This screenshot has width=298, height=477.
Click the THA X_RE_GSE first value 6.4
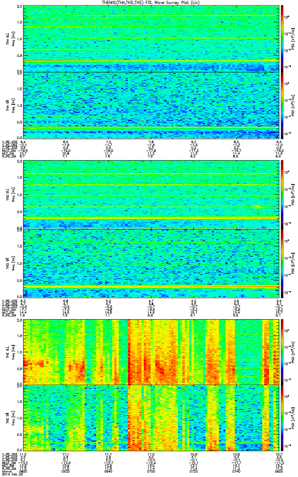pyautogui.click(x=23, y=142)
